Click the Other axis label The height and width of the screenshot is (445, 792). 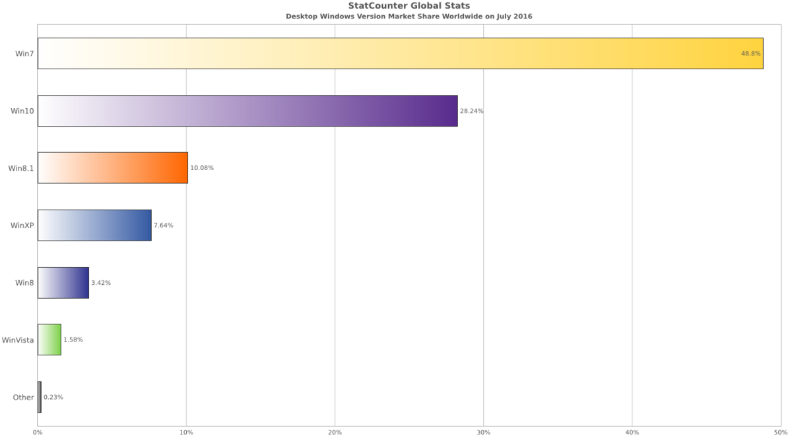pyautogui.click(x=23, y=398)
